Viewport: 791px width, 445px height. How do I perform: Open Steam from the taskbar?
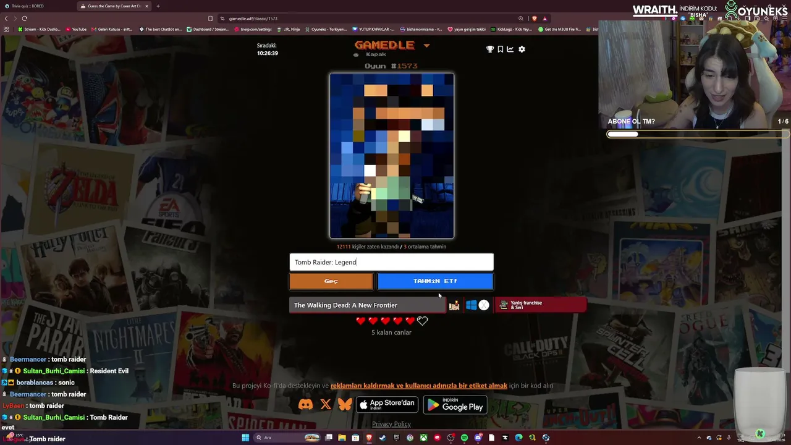pos(383,438)
